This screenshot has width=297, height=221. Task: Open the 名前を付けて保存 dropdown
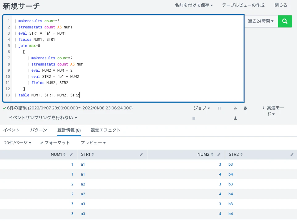click(194, 5)
